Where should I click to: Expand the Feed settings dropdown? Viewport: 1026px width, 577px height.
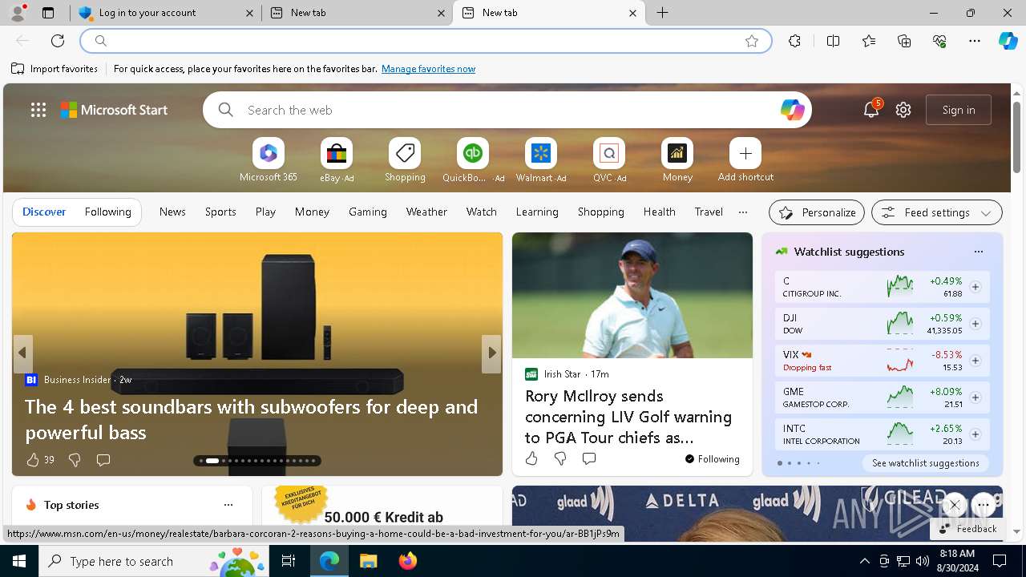click(936, 212)
